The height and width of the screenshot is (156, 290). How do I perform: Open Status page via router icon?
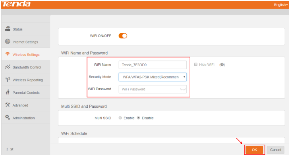point(8,29)
